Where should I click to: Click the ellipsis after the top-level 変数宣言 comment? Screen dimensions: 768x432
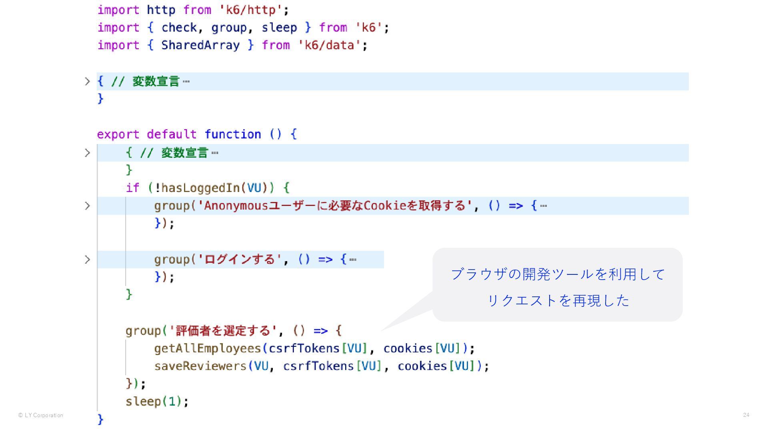186,82
